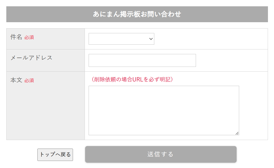Click empty space right of 件名 dropdown

[x=210, y=39]
